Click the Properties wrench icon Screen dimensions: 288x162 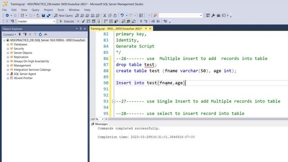point(213,16)
